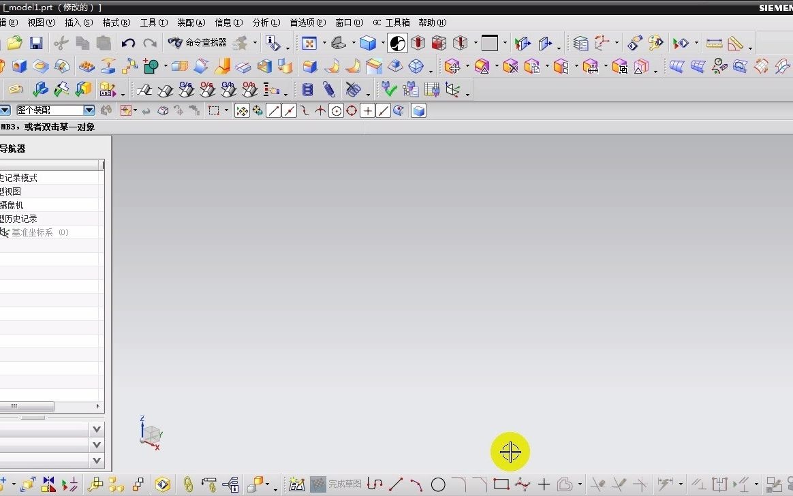Select the Line sketch tool
The height and width of the screenshot is (496, 793).
pos(399,484)
